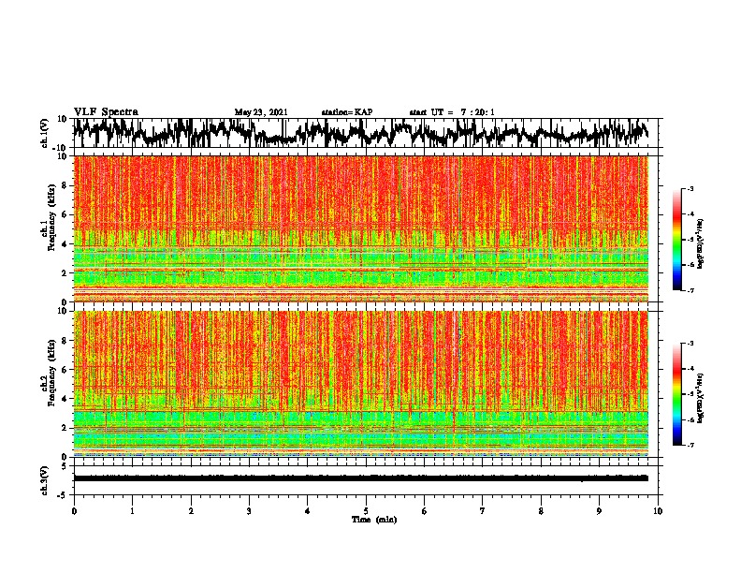This screenshot has height=573, width=741.
Task: Click the '5' tick on ch.3 axis
Action: point(65,465)
